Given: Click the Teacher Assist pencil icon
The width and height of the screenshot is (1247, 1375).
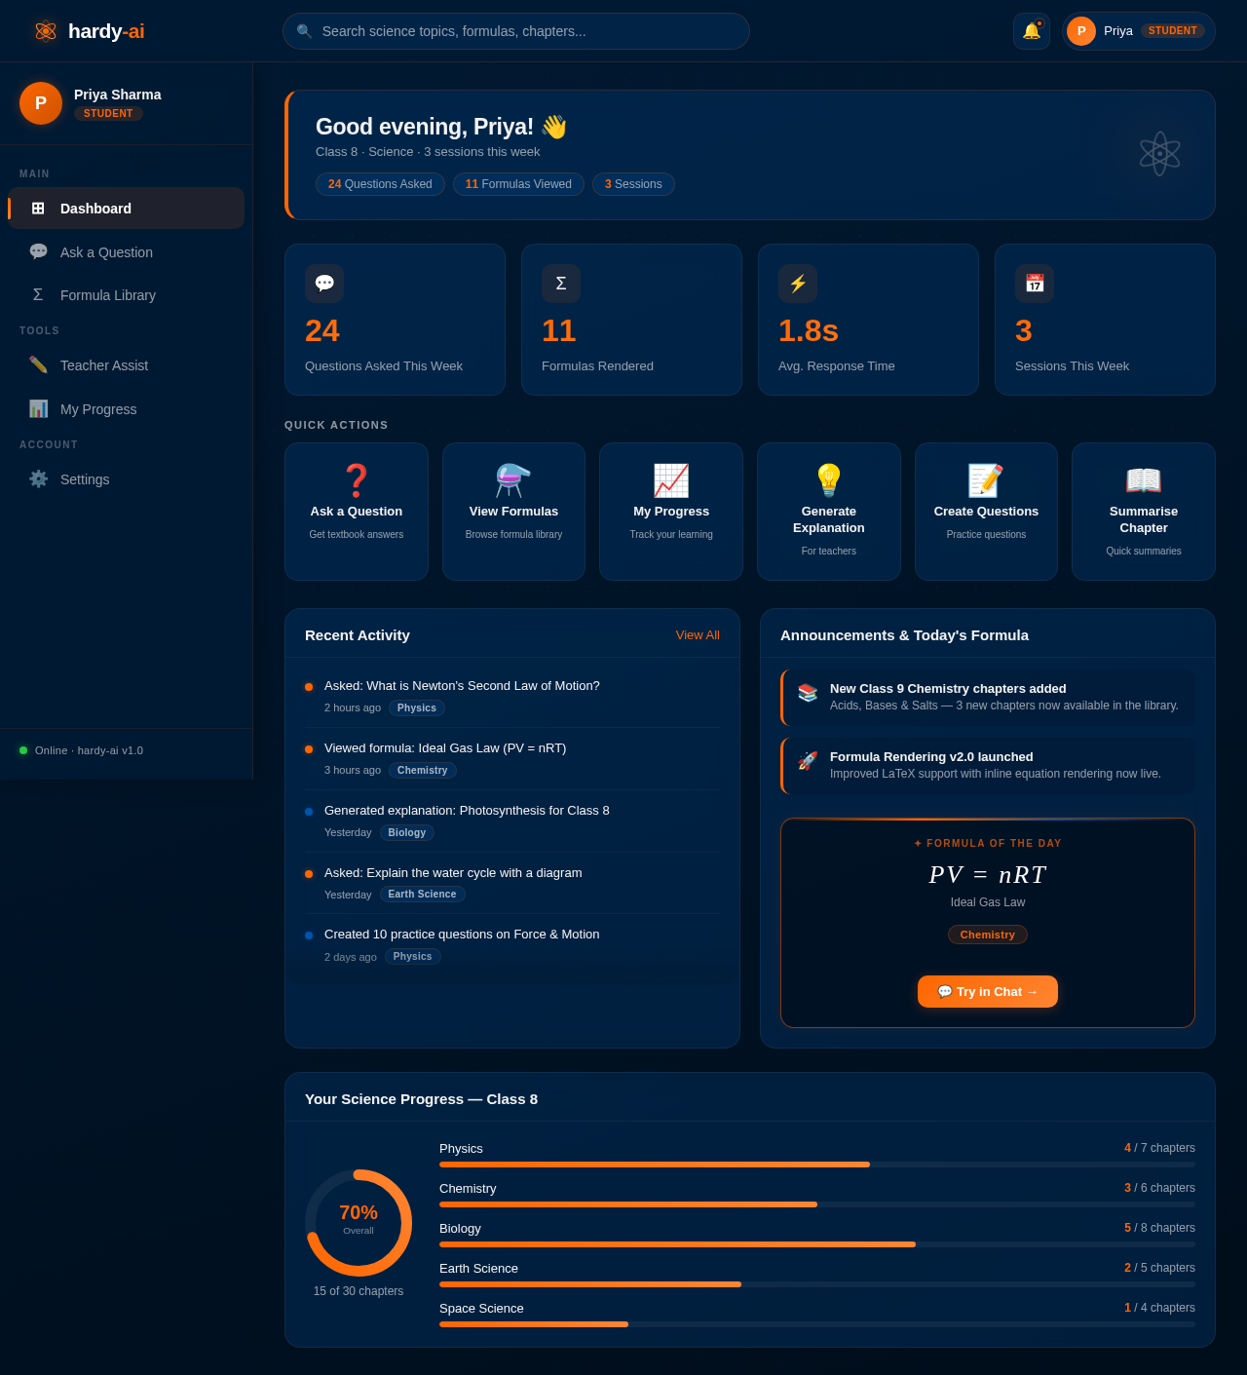Looking at the screenshot, I should 37,365.
